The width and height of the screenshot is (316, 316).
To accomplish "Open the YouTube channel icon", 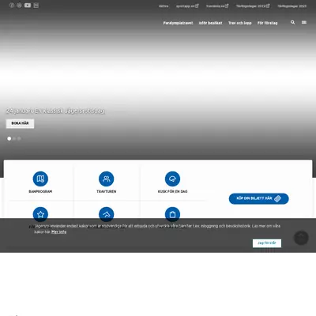I will [28, 6].
